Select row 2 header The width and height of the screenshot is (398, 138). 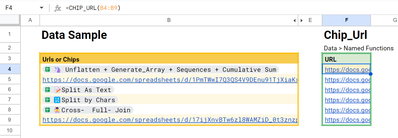click(10, 48)
